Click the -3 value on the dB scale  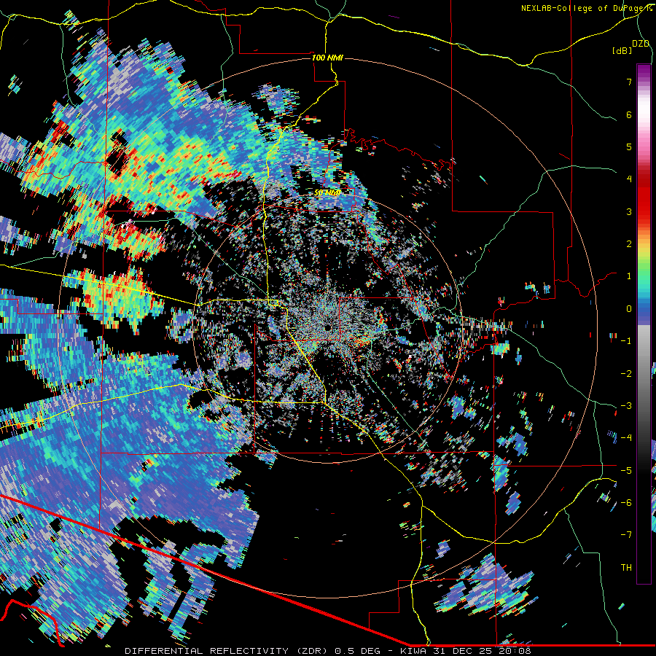pyautogui.click(x=626, y=406)
